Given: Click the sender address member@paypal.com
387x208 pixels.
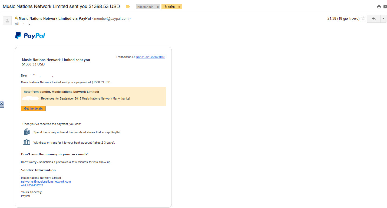Looking at the screenshot, I should (111, 19).
